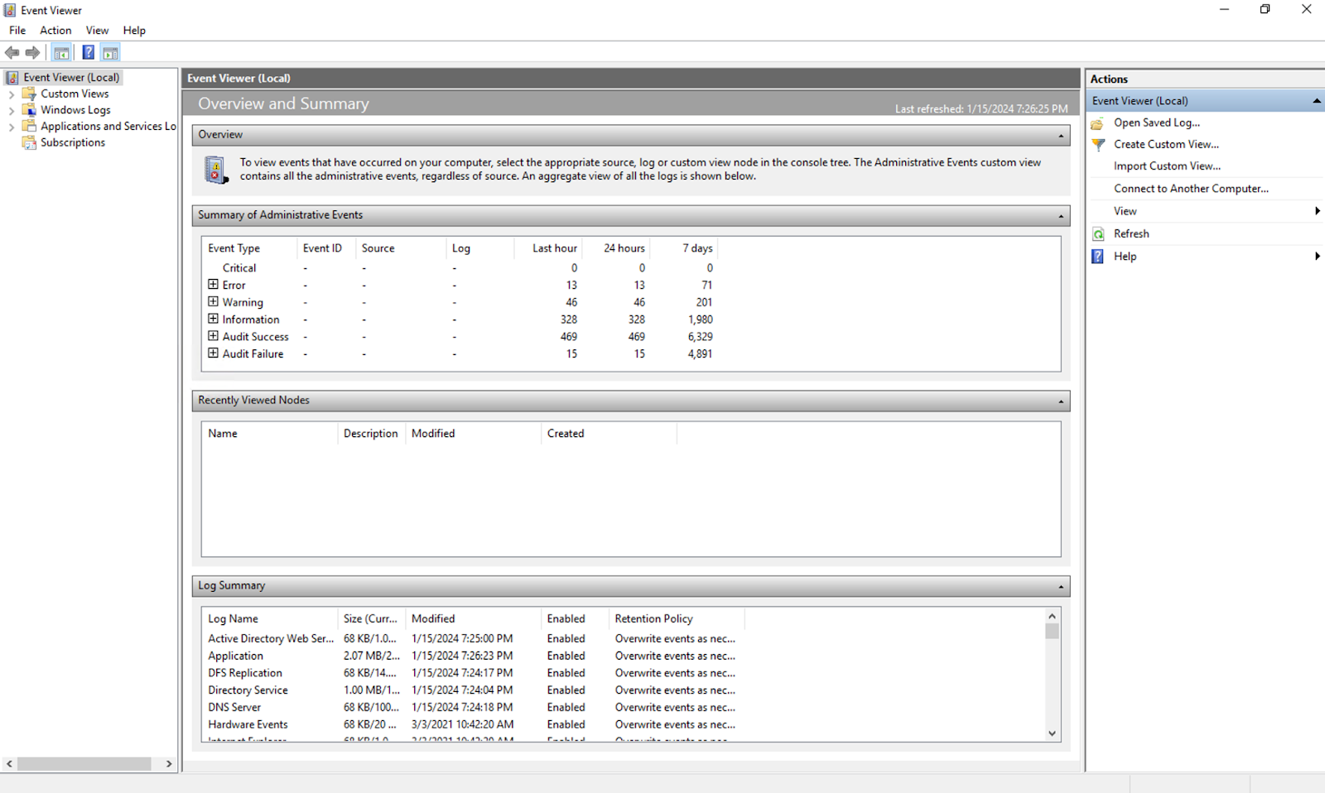
Task: Select the DNS Server log row
Action: coord(472,708)
